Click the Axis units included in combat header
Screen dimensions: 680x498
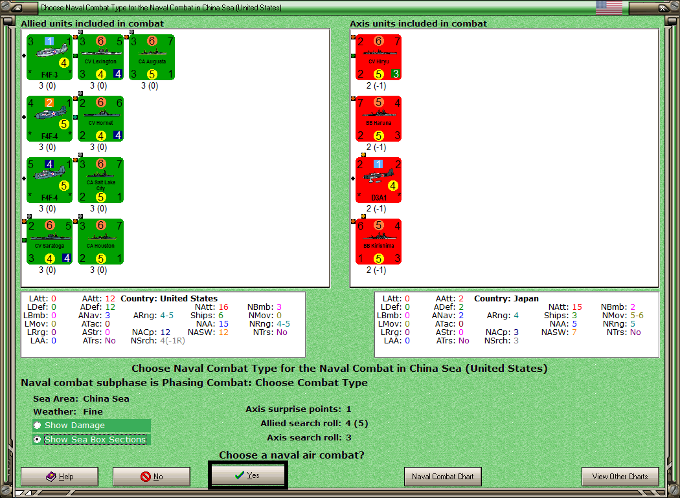418,23
